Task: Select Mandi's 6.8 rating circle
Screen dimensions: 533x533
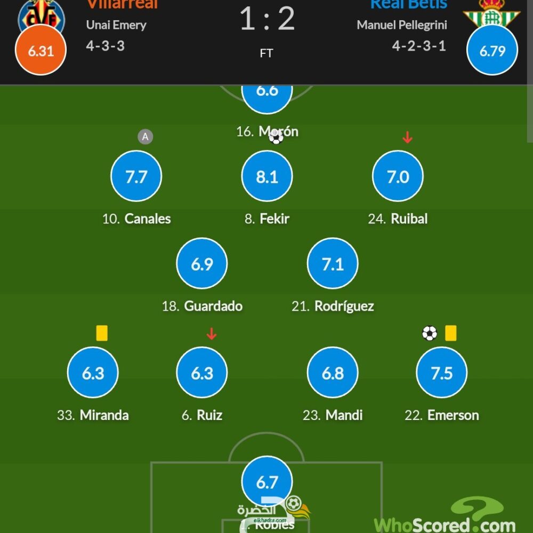Action: point(333,373)
